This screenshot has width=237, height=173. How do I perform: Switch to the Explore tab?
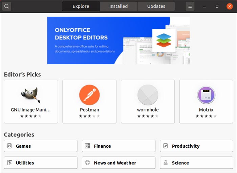[x=81, y=6]
